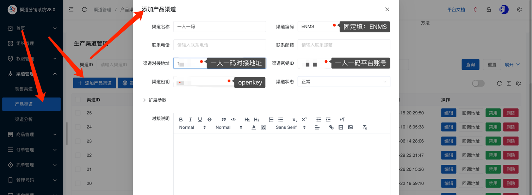Image resolution: width=532 pixels, height=195 pixels.
Task: Open the 渠道状态 dropdown
Action: tap(344, 82)
